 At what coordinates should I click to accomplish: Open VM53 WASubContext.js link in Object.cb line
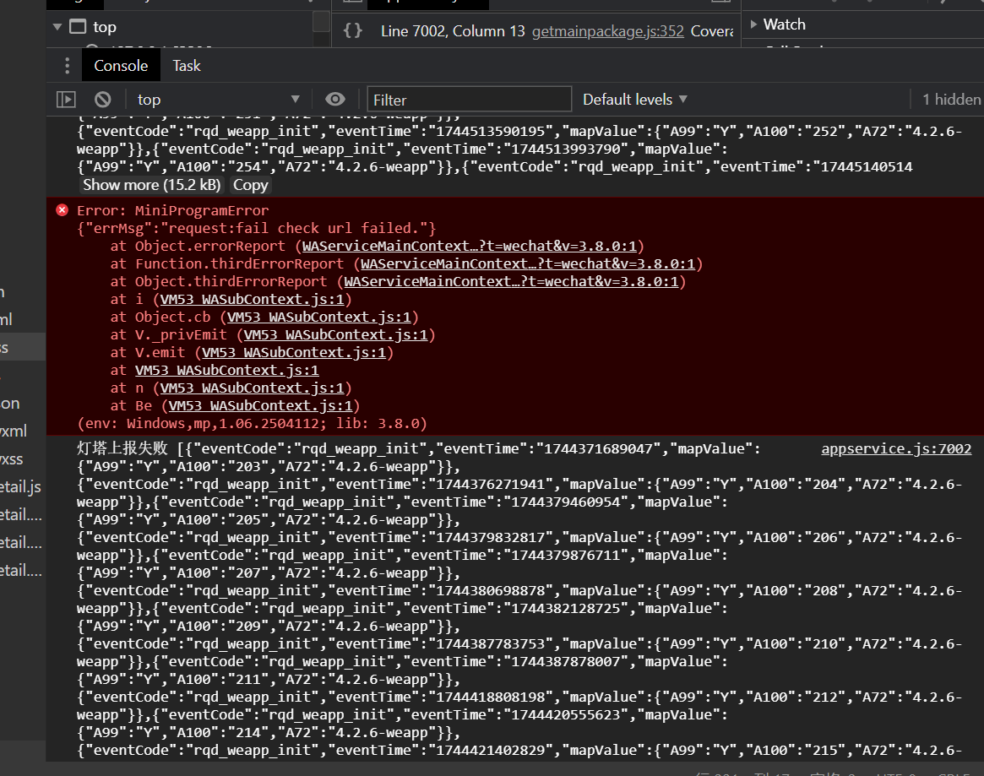point(318,317)
